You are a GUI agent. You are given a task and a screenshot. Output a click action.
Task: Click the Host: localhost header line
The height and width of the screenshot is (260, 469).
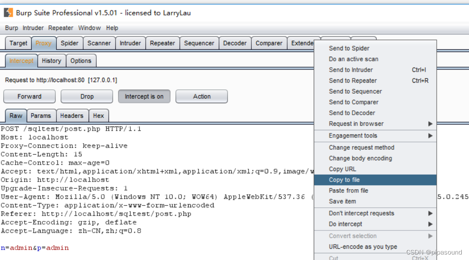35,137
